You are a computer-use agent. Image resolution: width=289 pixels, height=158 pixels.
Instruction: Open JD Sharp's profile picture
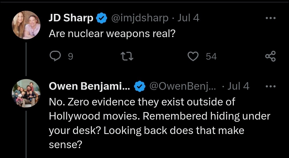click(x=26, y=25)
